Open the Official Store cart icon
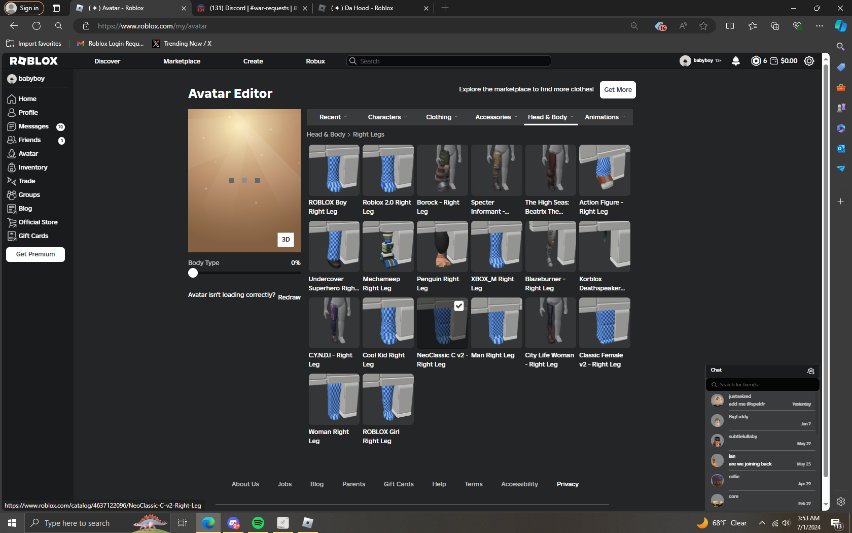 [12, 222]
